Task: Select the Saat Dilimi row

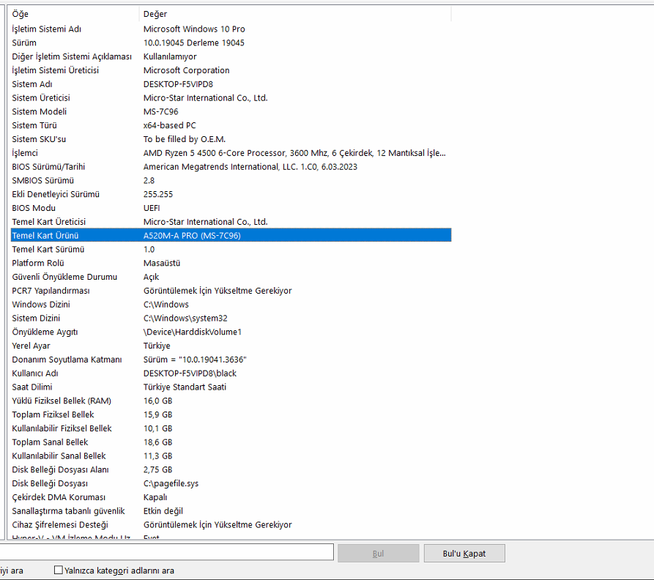Action: 231,387
